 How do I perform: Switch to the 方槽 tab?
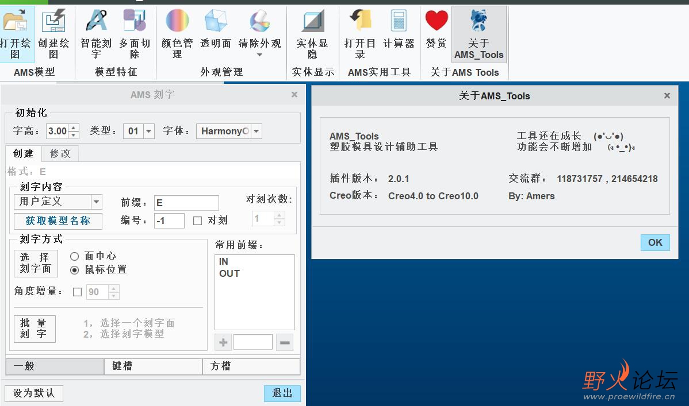coord(251,366)
